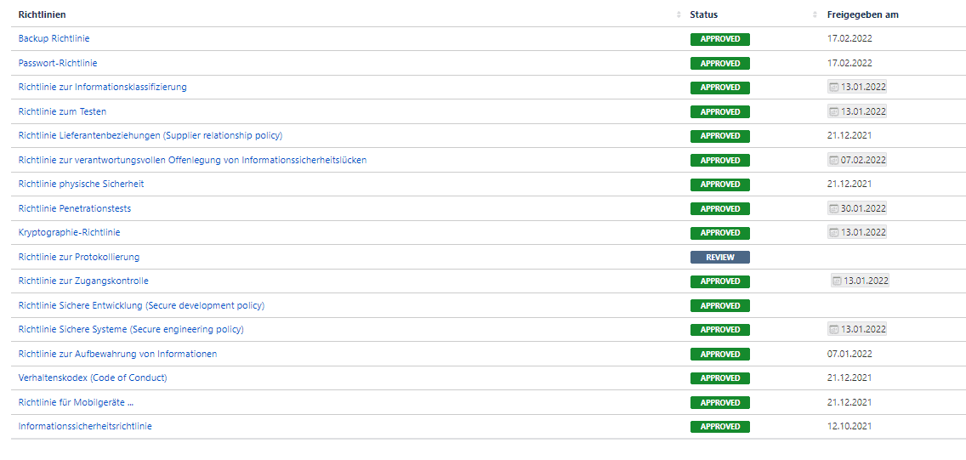
Task: Click the REVIEW status badge
Action: coord(719,258)
